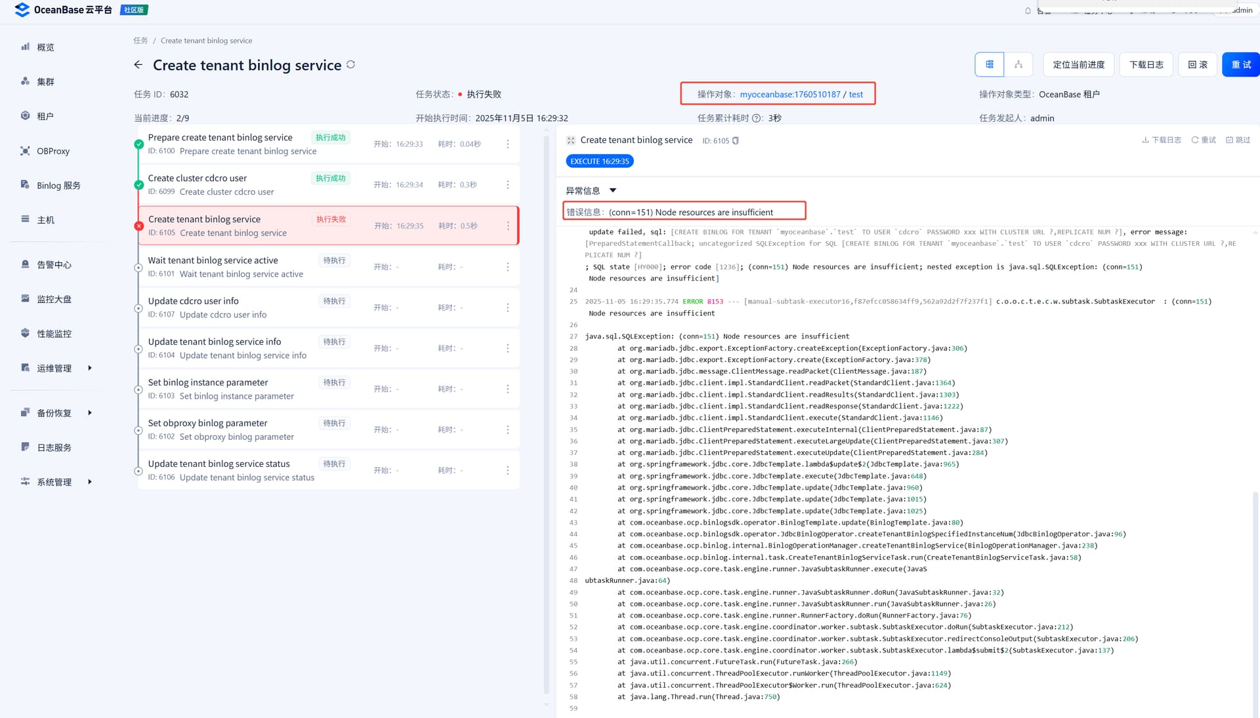Open the myoceanbase:1760510187 cluster link
This screenshot has height=718, width=1260.
(789, 94)
